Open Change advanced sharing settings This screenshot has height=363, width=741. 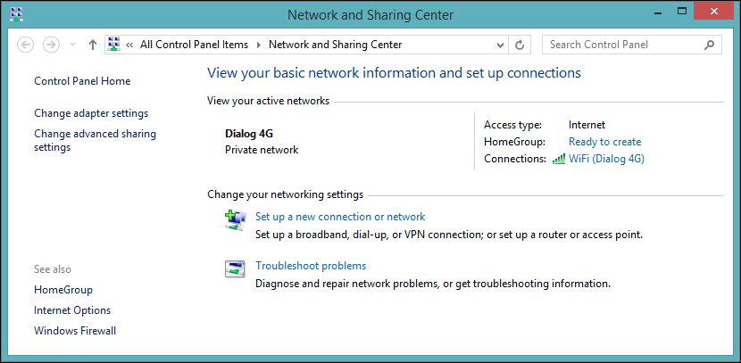(x=95, y=140)
